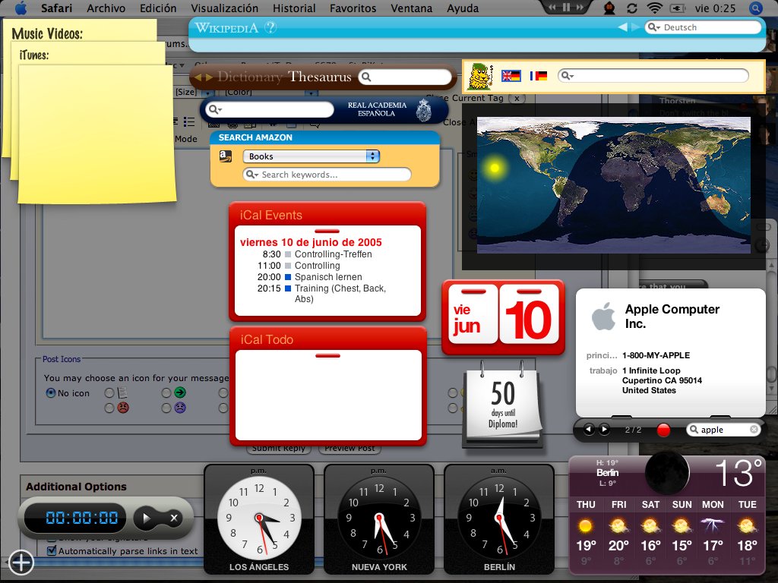Click the French-German flag icon
778x583 pixels.
tap(539, 76)
